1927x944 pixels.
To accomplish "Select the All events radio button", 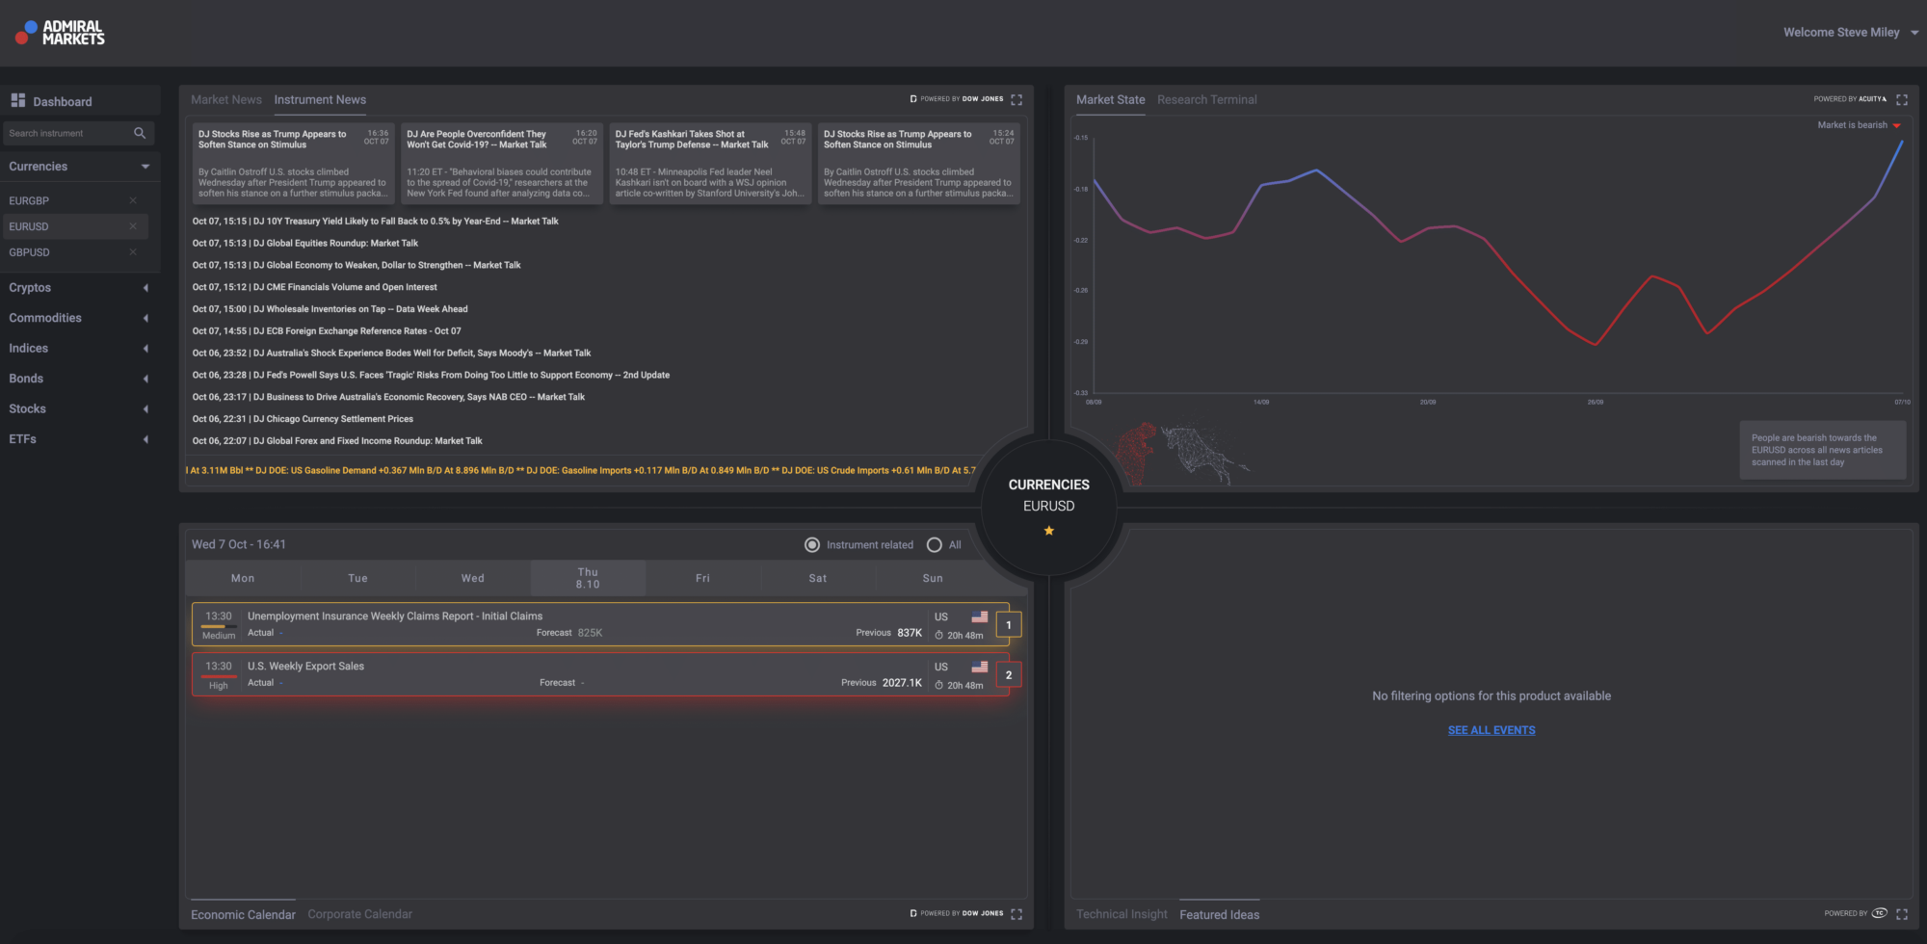I will [x=934, y=545].
